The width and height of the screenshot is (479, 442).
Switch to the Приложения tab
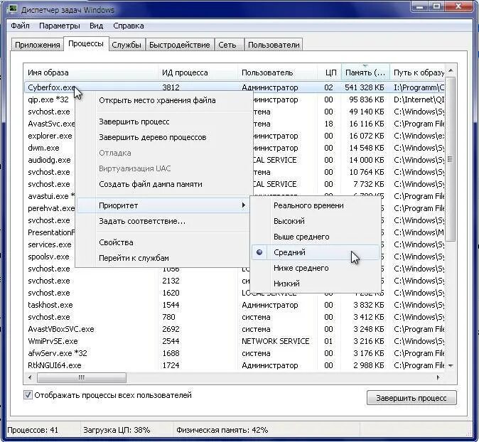pyautogui.click(x=37, y=45)
